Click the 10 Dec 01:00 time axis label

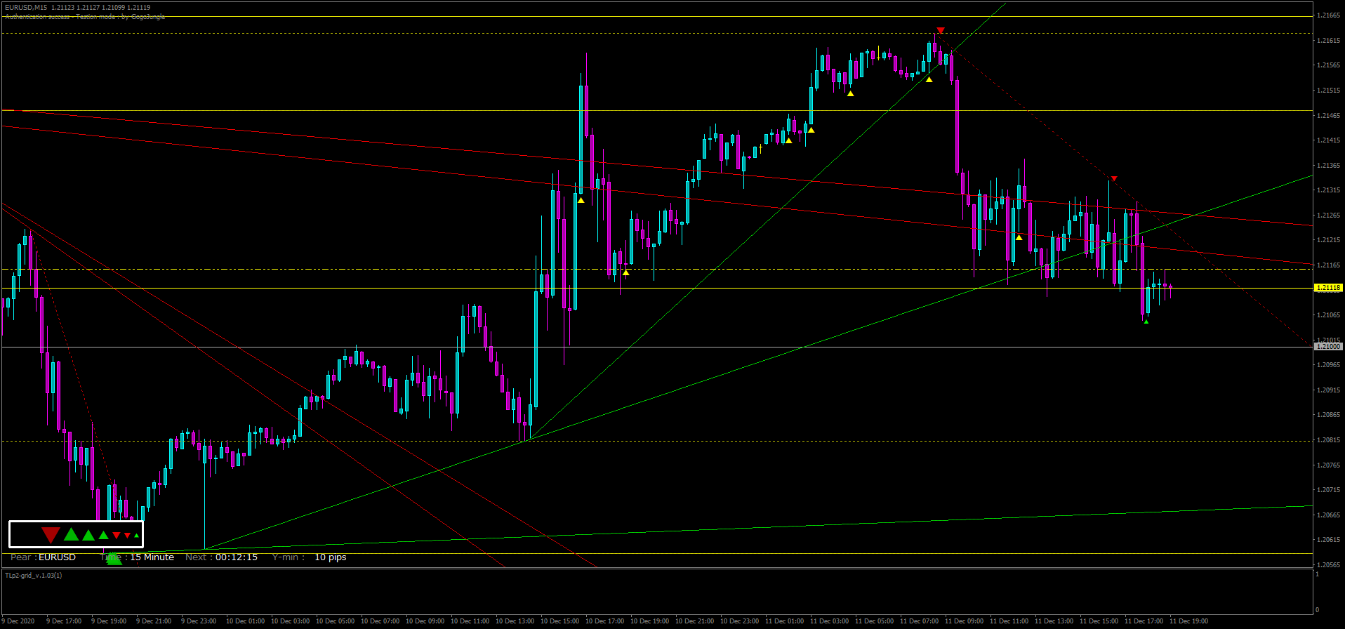[245, 621]
